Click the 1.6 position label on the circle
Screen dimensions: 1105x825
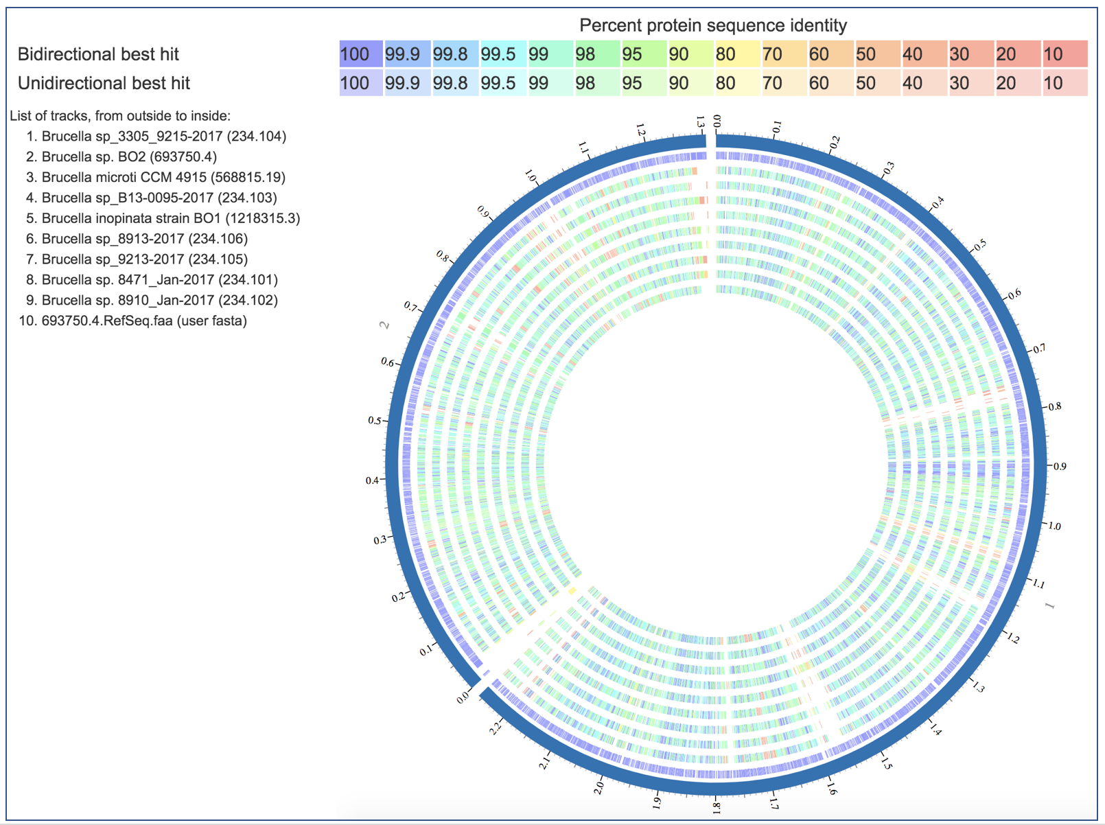click(x=832, y=789)
